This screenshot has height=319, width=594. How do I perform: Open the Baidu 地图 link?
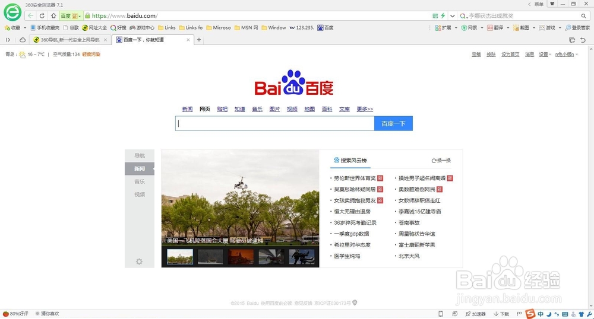tap(309, 109)
